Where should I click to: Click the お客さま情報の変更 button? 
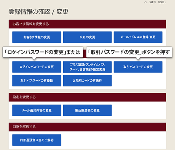[x=37, y=37]
